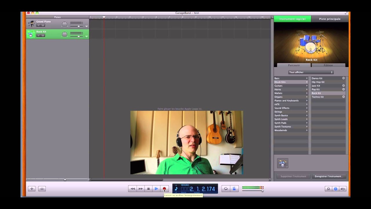Screen dimensions: 371x209
Task: Expand Grand Piano track automation arrow
Action: pyautogui.click(x=86, y=26)
